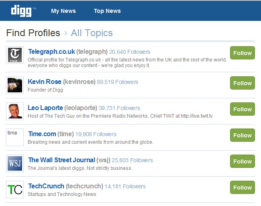
Task: Click Kevin Rose's profile picture
Action: [x=15, y=85]
